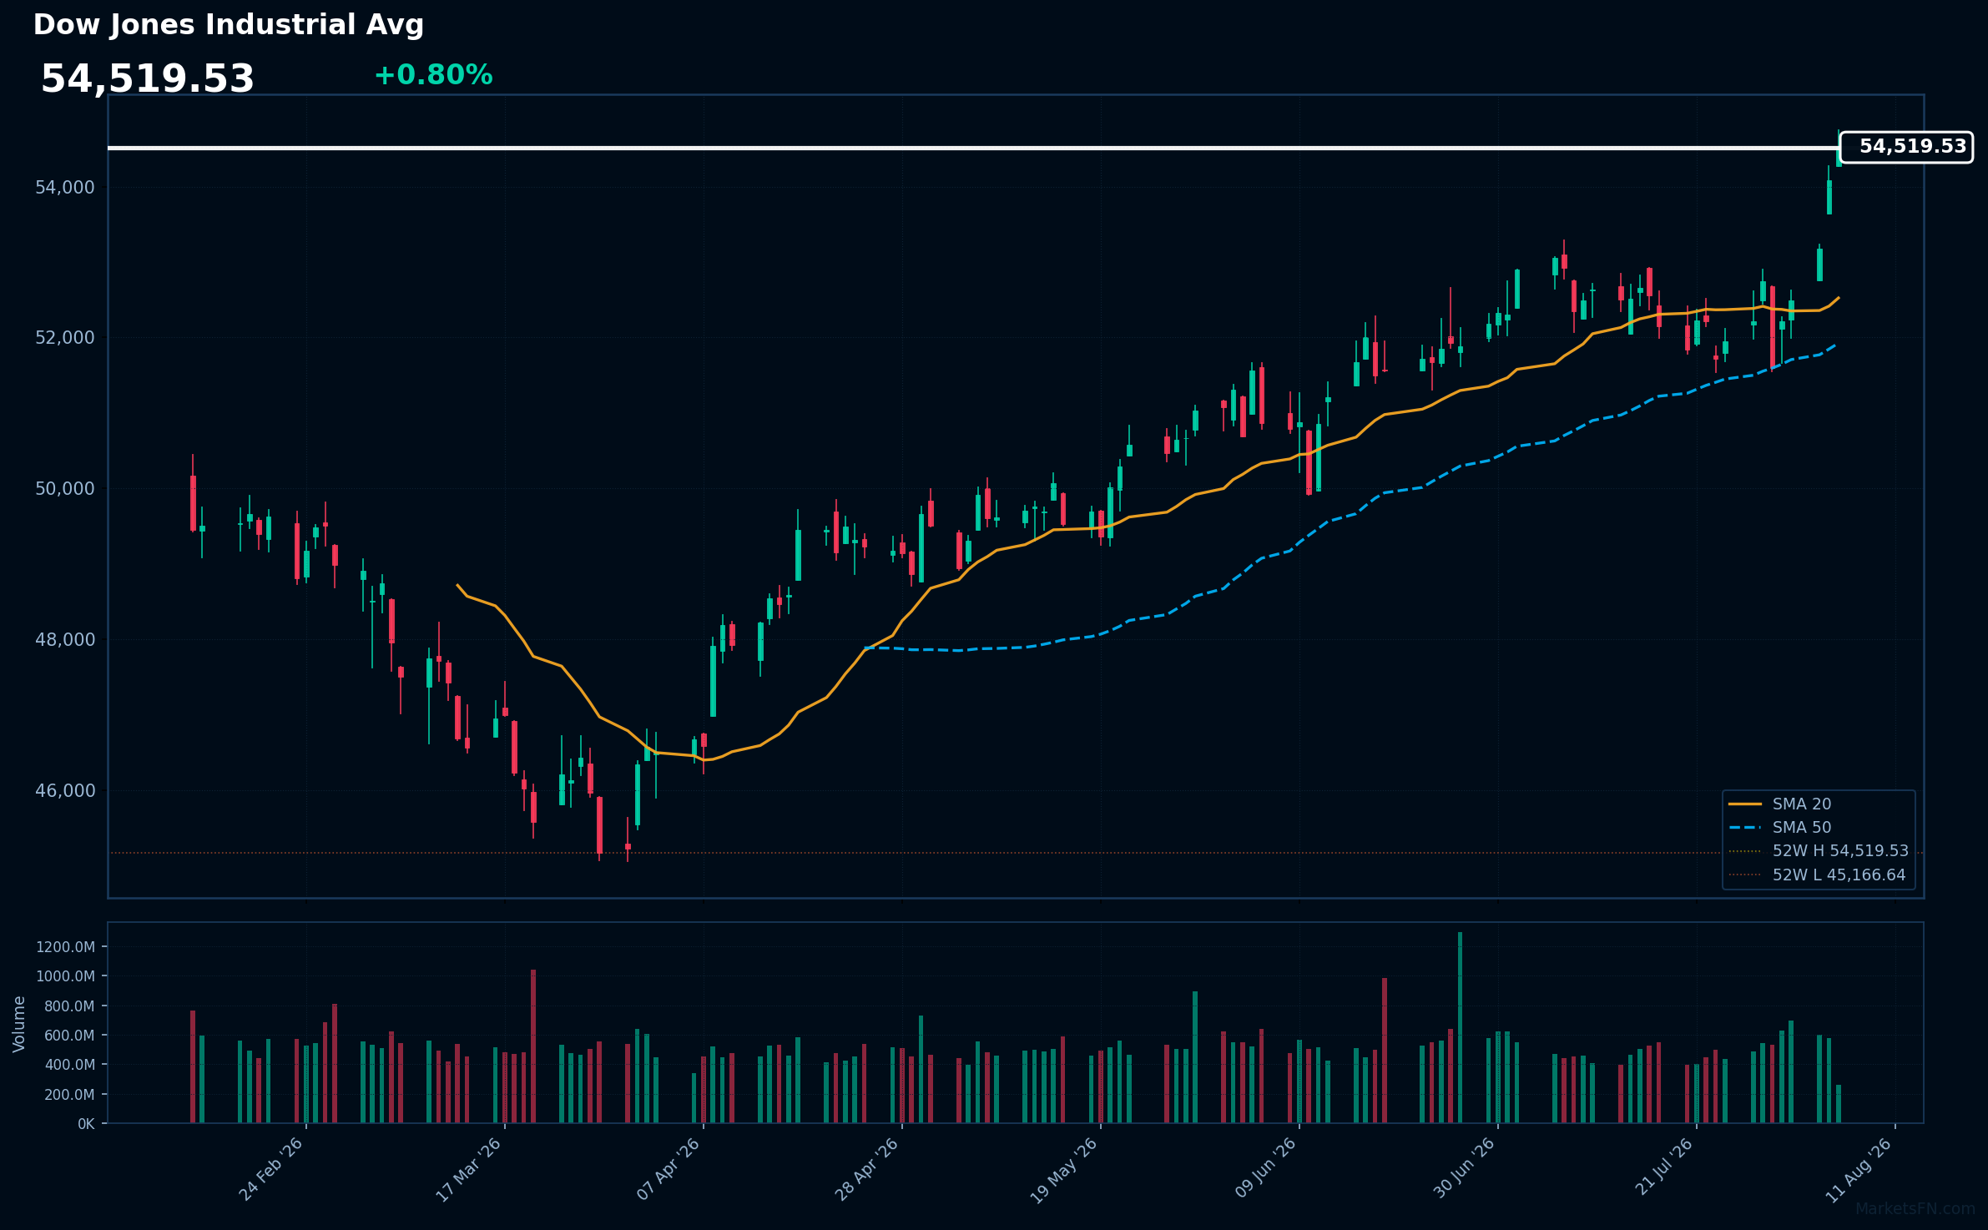Click the tallest green volume bar near 30 Jun
This screenshot has width=1988, height=1230.
(x=1460, y=1028)
